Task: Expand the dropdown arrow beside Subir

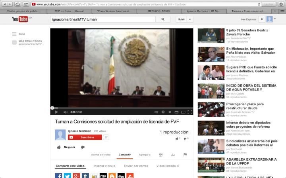Action: tap(191, 19)
